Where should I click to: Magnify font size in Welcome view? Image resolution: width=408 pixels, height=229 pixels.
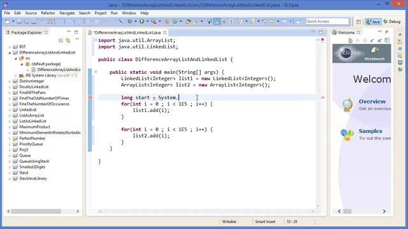(380, 41)
